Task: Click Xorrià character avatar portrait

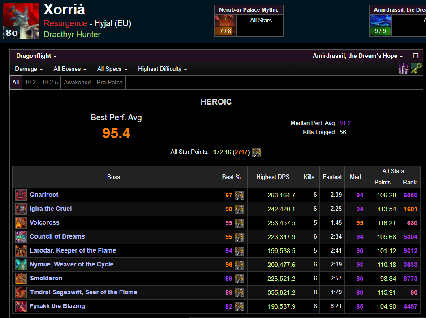Action: [21, 21]
